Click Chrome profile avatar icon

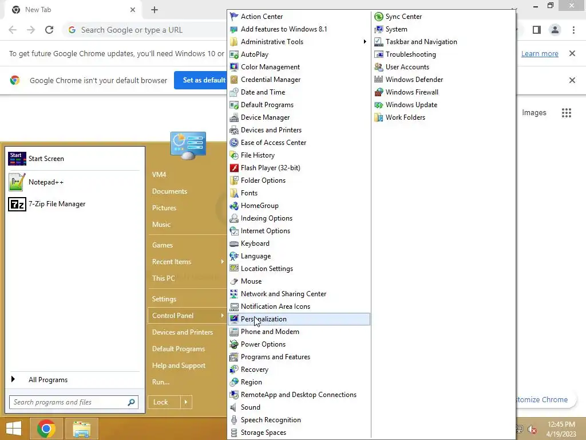click(555, 30)
